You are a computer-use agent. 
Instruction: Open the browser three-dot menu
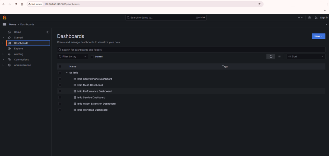pyautogui.click(x=327, y=4)
